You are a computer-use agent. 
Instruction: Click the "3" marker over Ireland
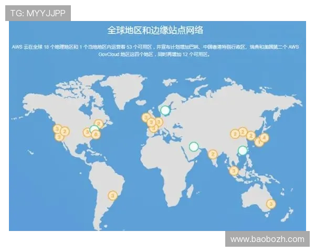146,117
